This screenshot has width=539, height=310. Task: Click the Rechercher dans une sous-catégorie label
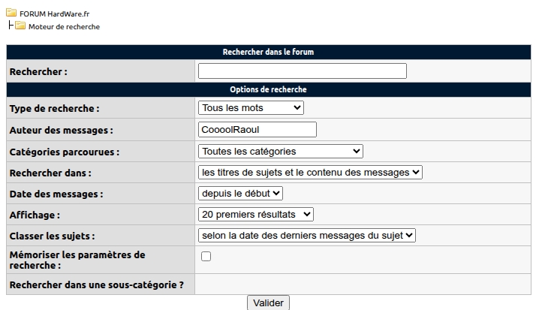pos(97,284)
